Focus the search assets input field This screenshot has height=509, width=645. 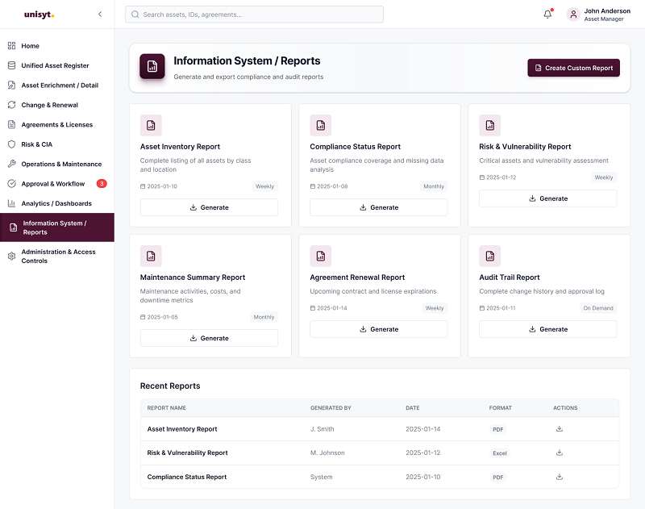254,15
